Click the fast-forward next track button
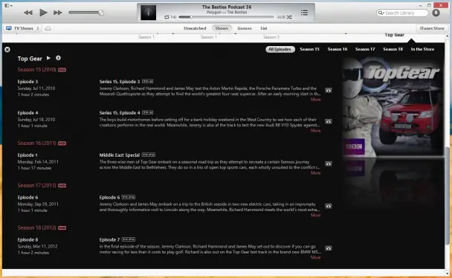Image resolution: width=452 pixels, height=278 pixels. click(58, 13)
